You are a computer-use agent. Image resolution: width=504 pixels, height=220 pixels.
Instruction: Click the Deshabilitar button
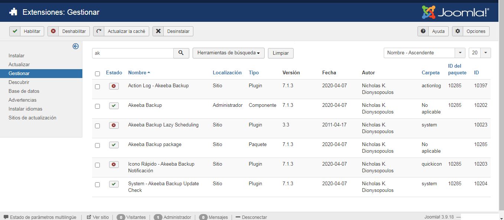(69, 31)
